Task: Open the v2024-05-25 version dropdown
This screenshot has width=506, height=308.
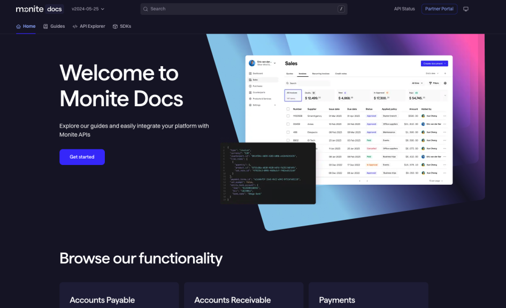Action: coord(88,9)
